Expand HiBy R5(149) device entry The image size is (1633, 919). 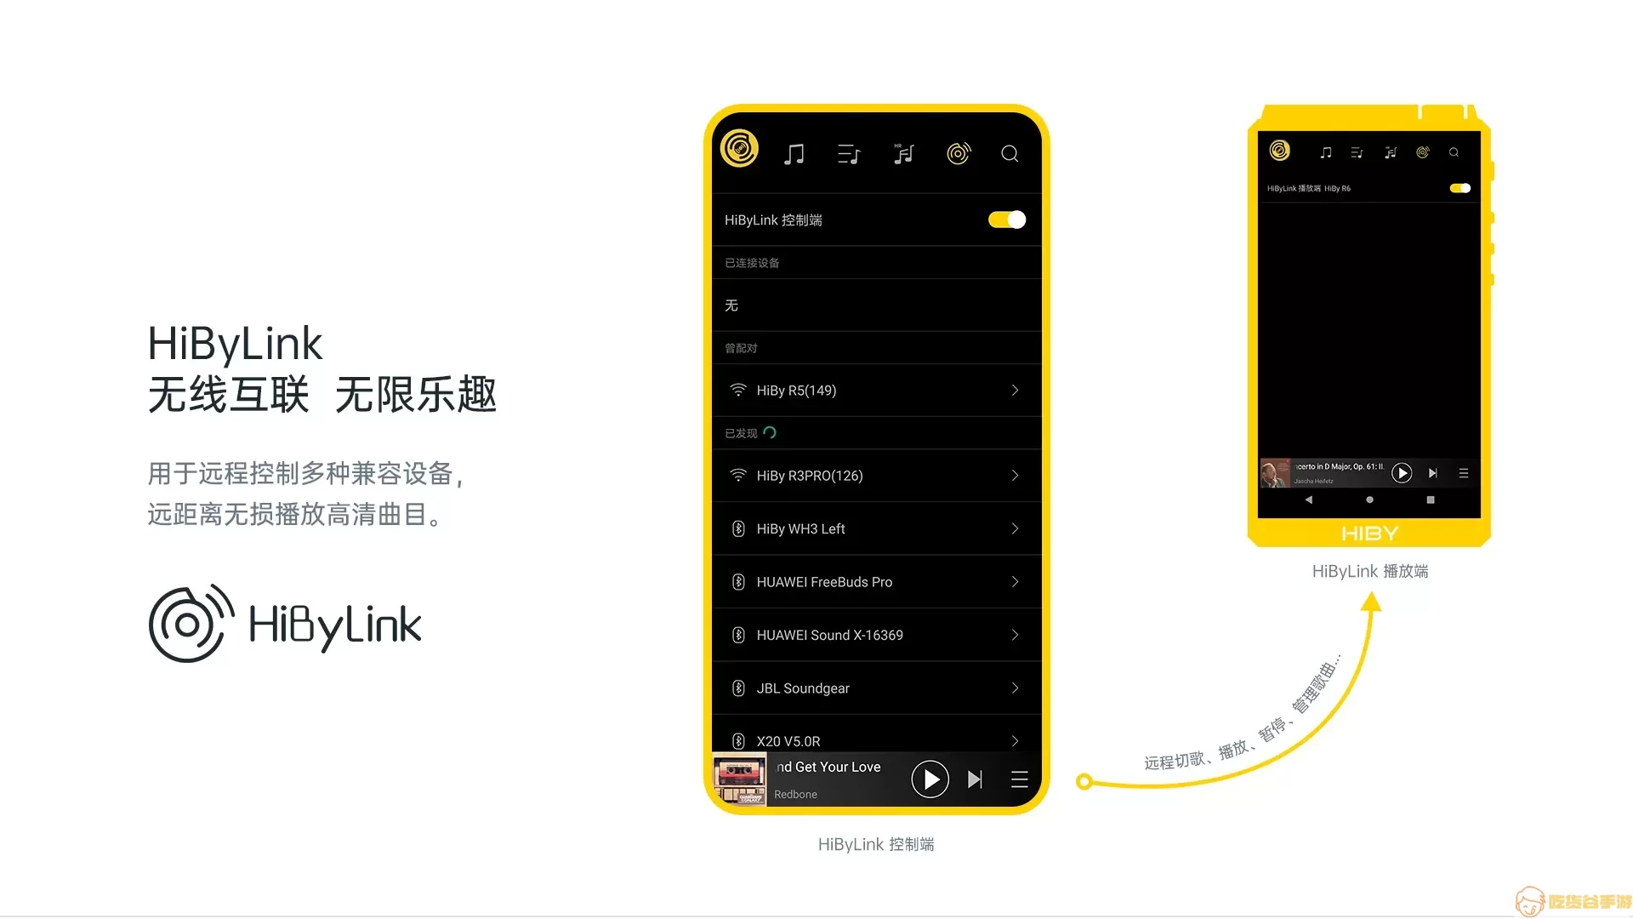[1015, 390]
